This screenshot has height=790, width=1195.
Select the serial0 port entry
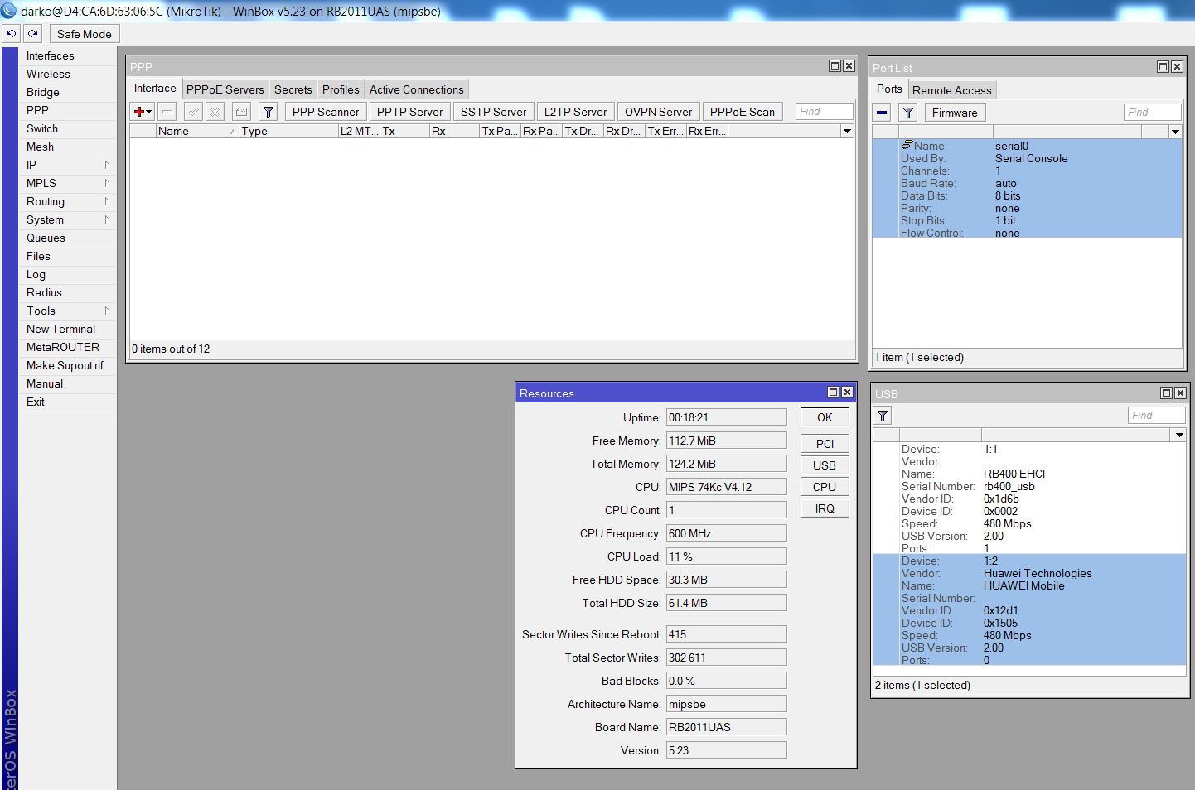tap(1027, 190)
